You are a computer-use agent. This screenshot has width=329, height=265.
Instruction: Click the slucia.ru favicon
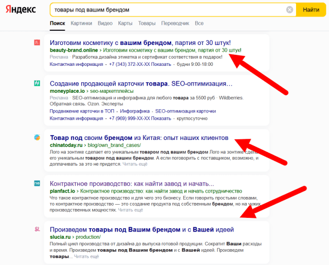point(37,229)
